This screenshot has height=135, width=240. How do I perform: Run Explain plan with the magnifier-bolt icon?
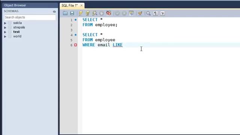tap(95, 13)
